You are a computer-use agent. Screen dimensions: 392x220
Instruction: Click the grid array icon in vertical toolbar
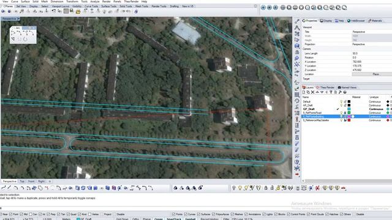click(x=297, y=95)
